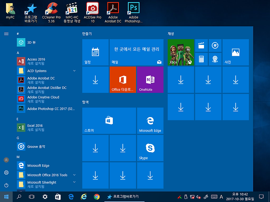Open Adobe Photoshop CC 2017 list entry
This screenshot has width=270, height=202.
pos(46,108)
